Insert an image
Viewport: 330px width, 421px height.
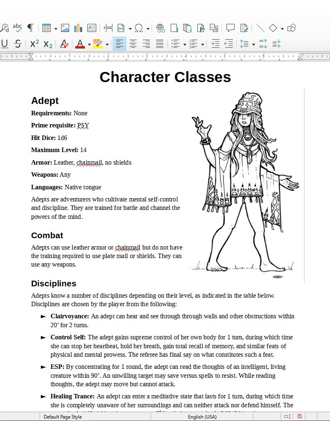pos(65,28)
